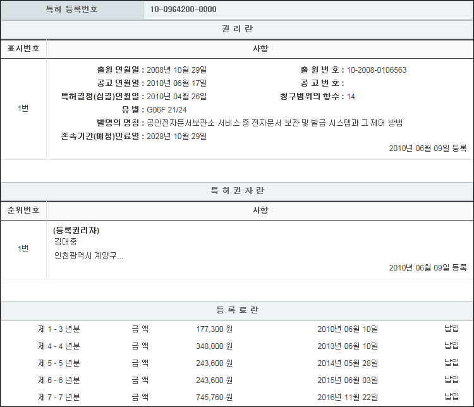The height and width of the screenshot is (407, 474).
Task: Click the invention title starting with 공인전자문서보관소
Action: (274, 123)
